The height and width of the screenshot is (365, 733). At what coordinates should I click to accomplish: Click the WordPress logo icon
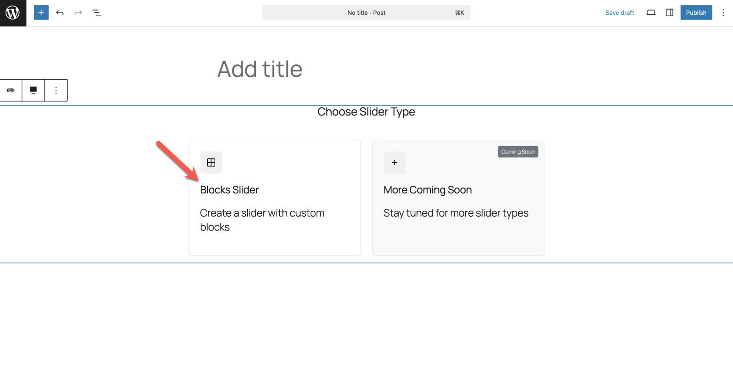(x=13, y=13)
